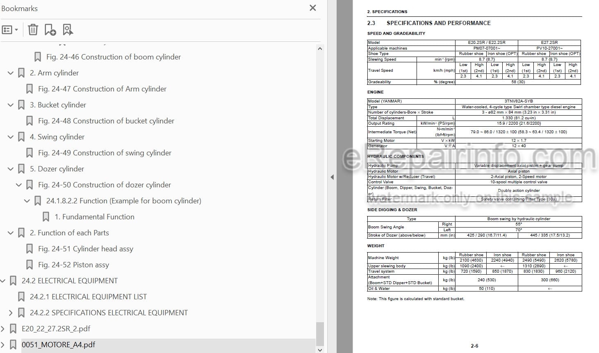Open the bookmark options menu

coord(10,30)
